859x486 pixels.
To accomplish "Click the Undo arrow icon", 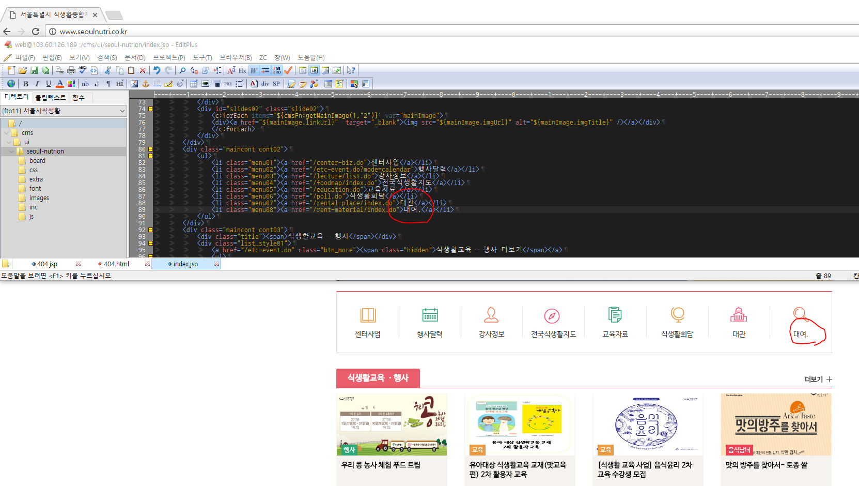I will point(157,70).
